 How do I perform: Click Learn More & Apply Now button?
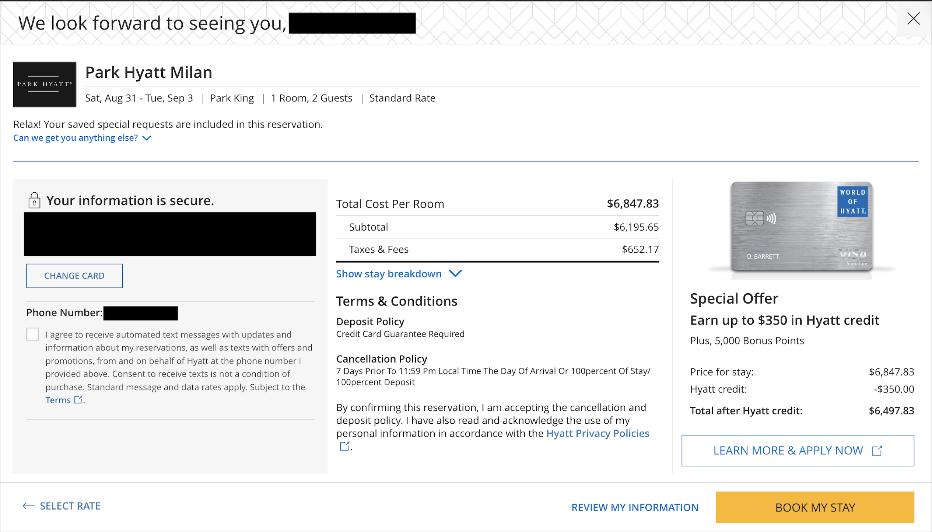pos(798,451)
